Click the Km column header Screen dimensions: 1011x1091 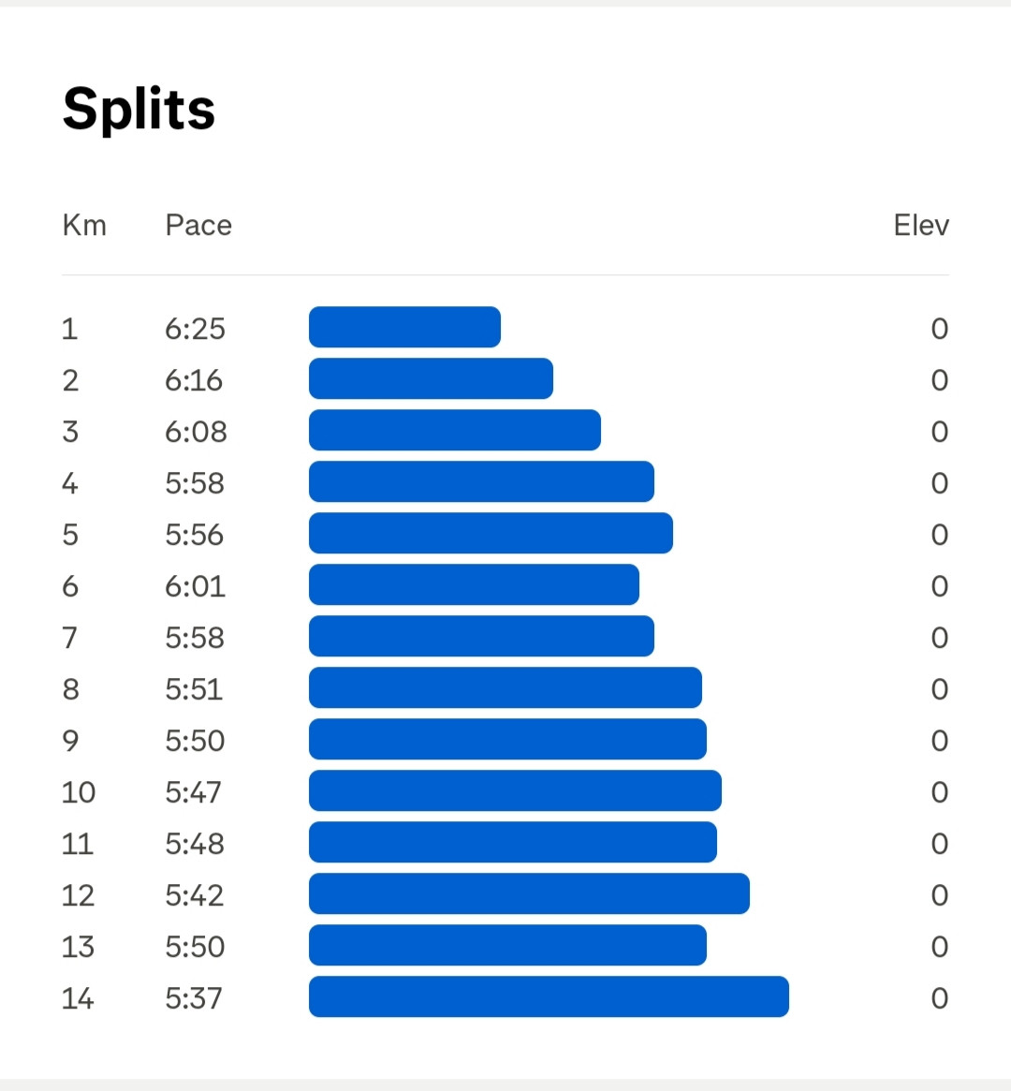pyautogui.click(x=84, y=226)
